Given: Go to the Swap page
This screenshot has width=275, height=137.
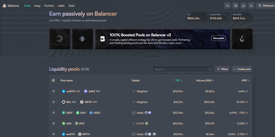Looking at the screenshot, I should (37, 6).
